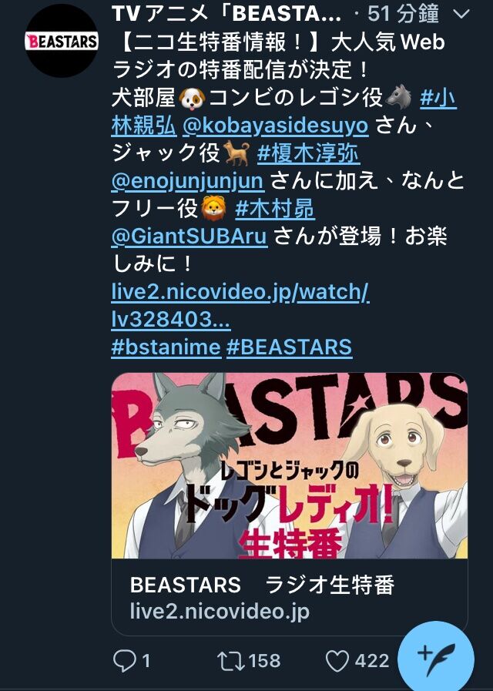Visit the @kobayasidesuyo profile mention
The image size is (493, 691).
275,126
